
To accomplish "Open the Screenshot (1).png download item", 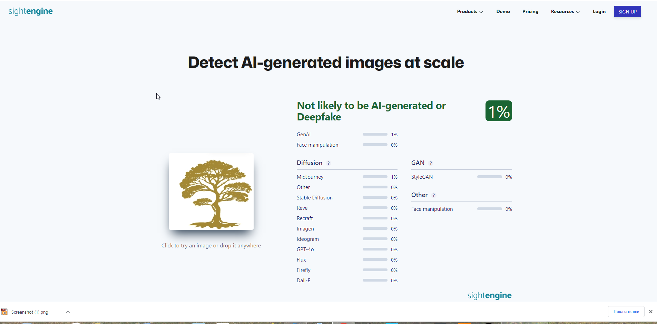I will click(30, 312).
